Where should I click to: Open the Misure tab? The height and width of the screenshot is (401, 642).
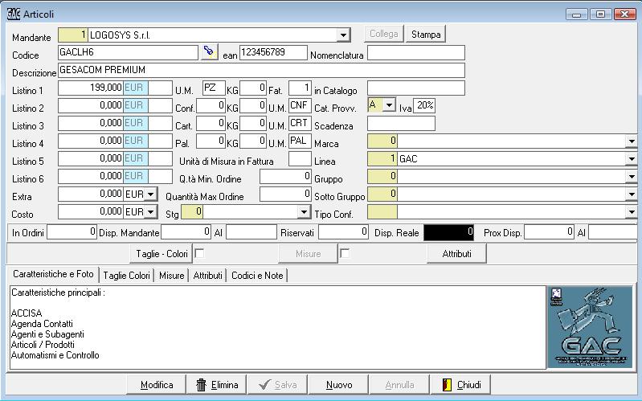click(x=172, y=276)
